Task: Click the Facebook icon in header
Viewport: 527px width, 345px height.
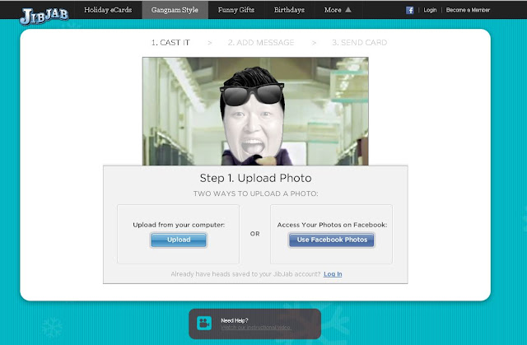Action: 409,10
